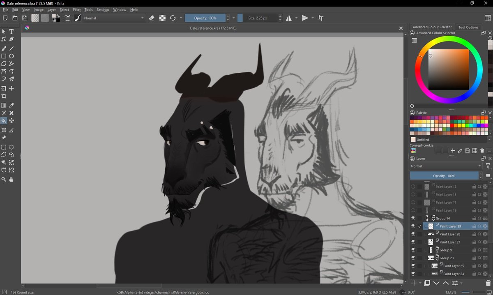
Task: Open the brush blending mode dropdown
Action: [x=114, y=18]
